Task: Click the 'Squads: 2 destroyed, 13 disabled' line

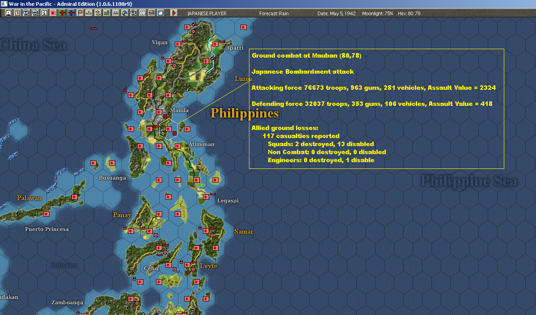Action: click(321, 144)
